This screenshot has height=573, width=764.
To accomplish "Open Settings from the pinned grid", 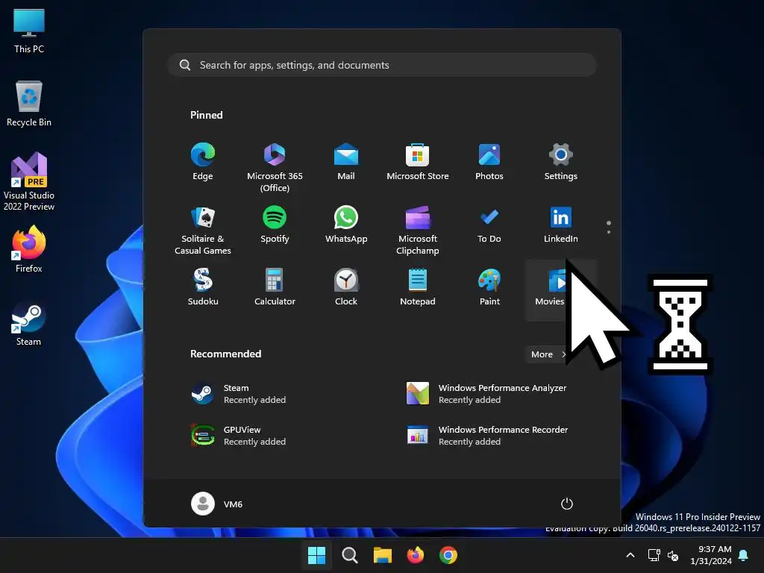I will pyautogui.click(x=561, y=161).
